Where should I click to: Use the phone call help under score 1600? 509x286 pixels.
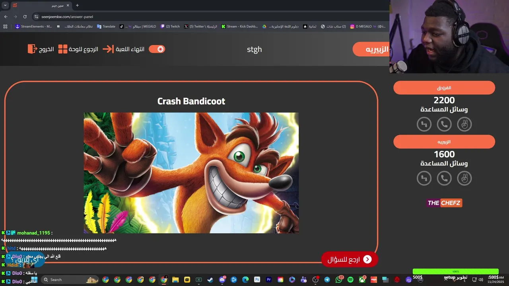point(444,178)
